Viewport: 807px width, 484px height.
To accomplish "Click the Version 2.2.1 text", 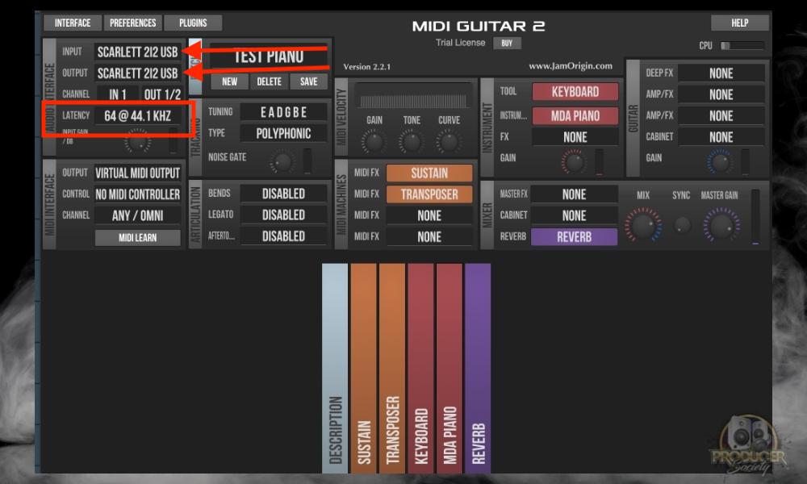I will tap(367, 67).
